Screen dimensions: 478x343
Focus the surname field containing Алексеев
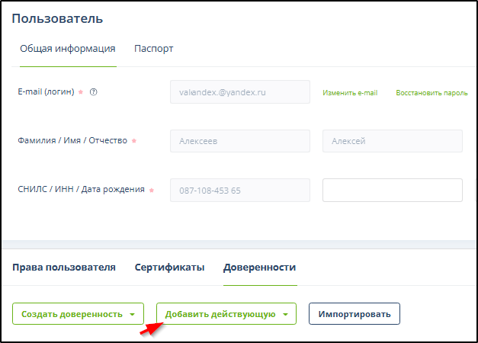tap(239, 141)
